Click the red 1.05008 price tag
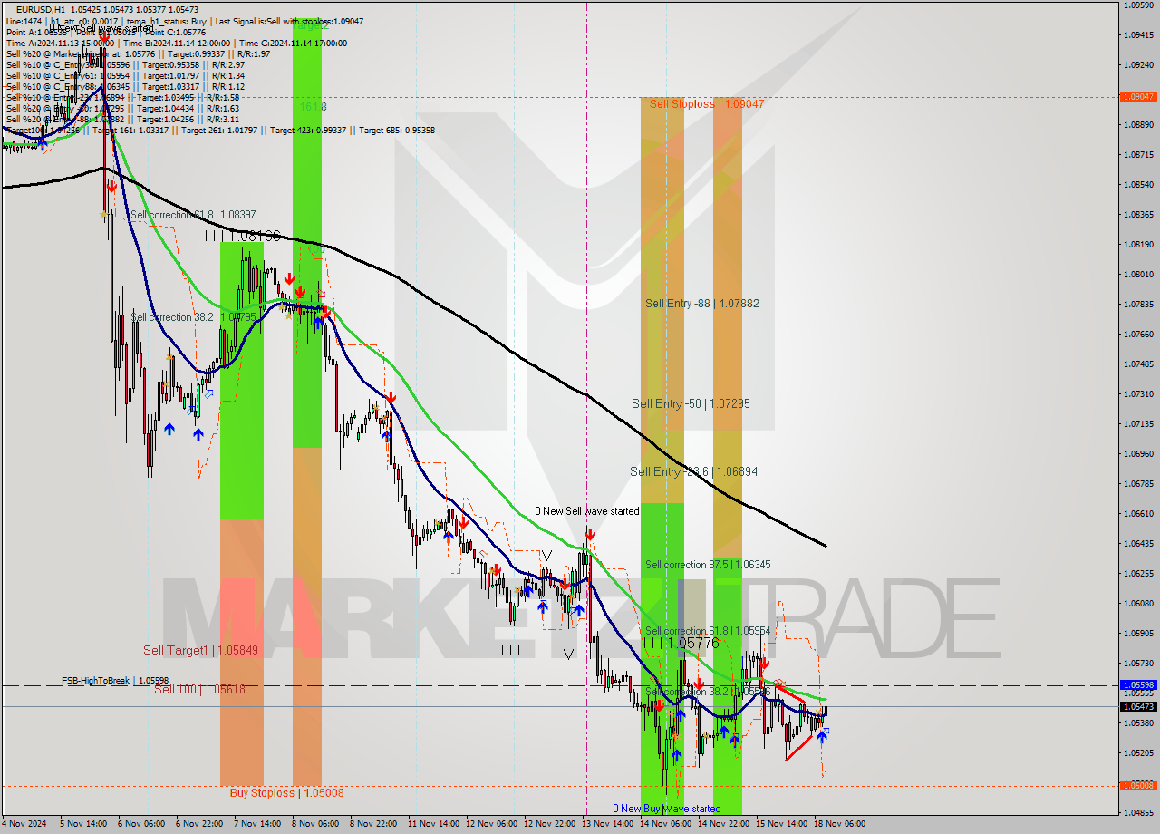 tap(1138, 785)
